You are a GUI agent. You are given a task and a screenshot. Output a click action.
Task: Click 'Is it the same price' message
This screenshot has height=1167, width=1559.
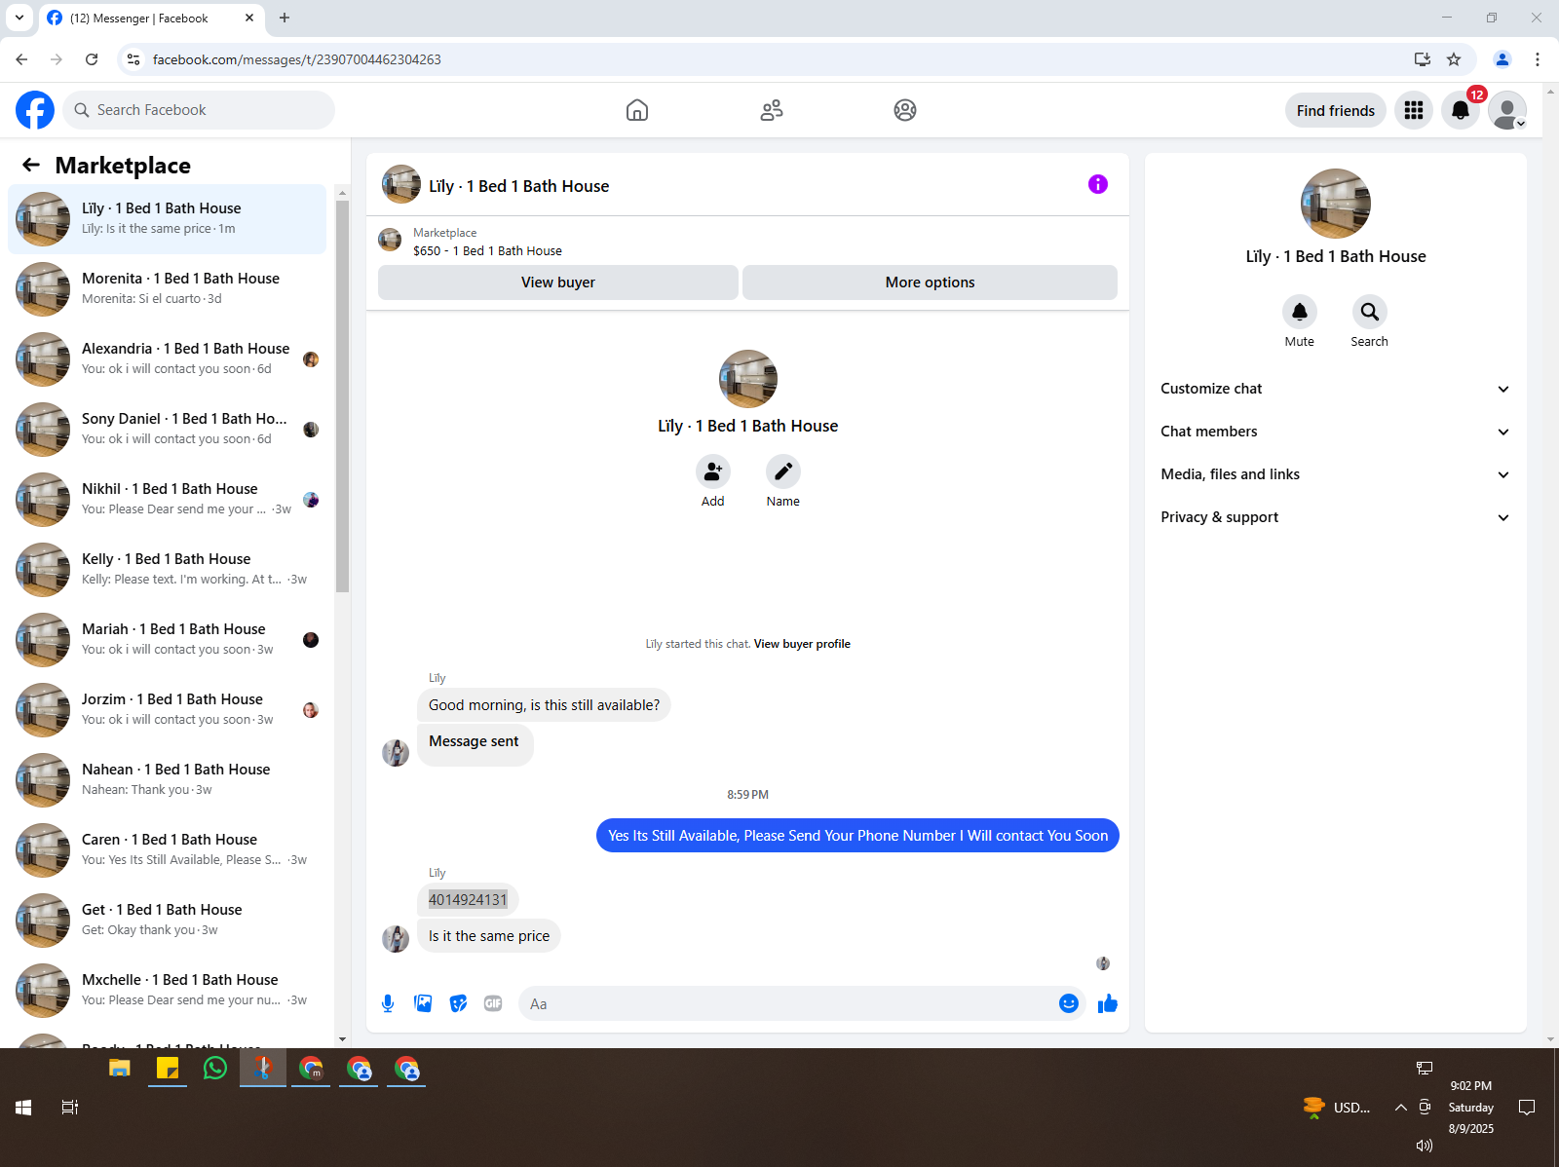(489, 936)
